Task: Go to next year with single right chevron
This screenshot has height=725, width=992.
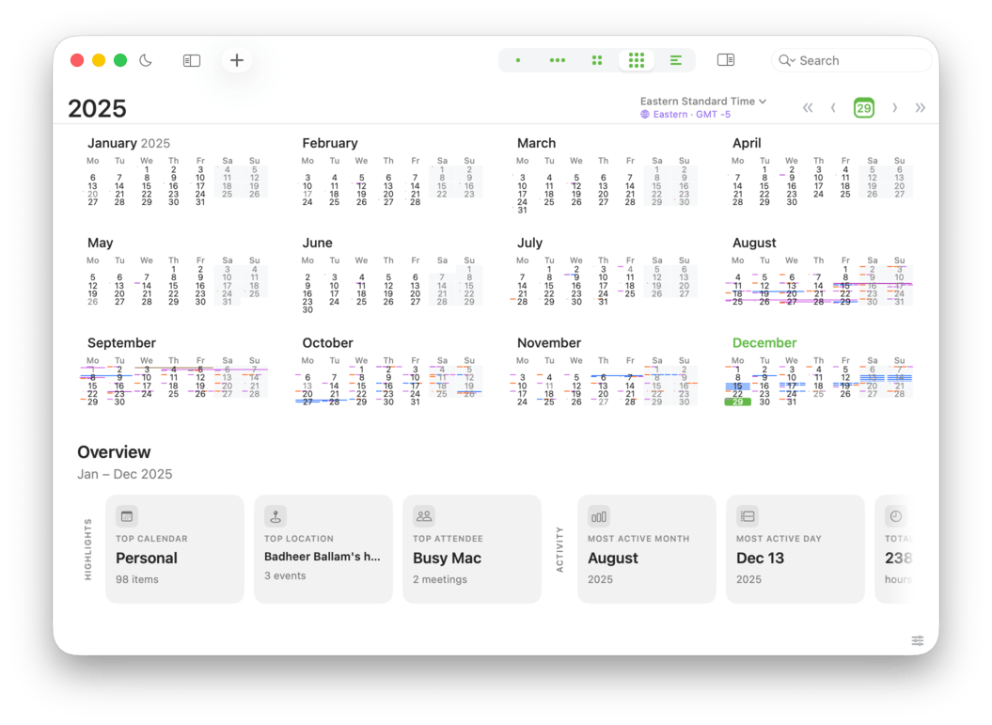Action: point(894,107)
